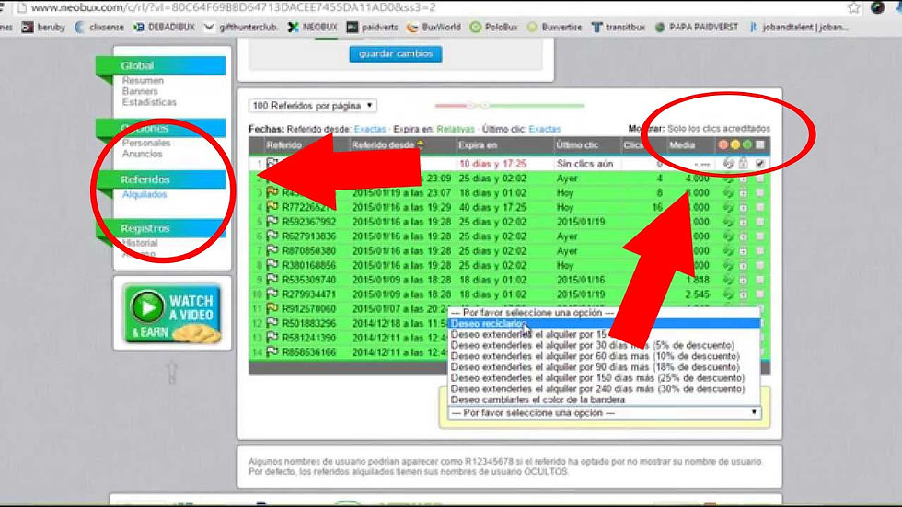The image size is (902, 507).
Task: Click the recycle icon in the 'Sin clics aún' row
Action: (x=728, y=164)
